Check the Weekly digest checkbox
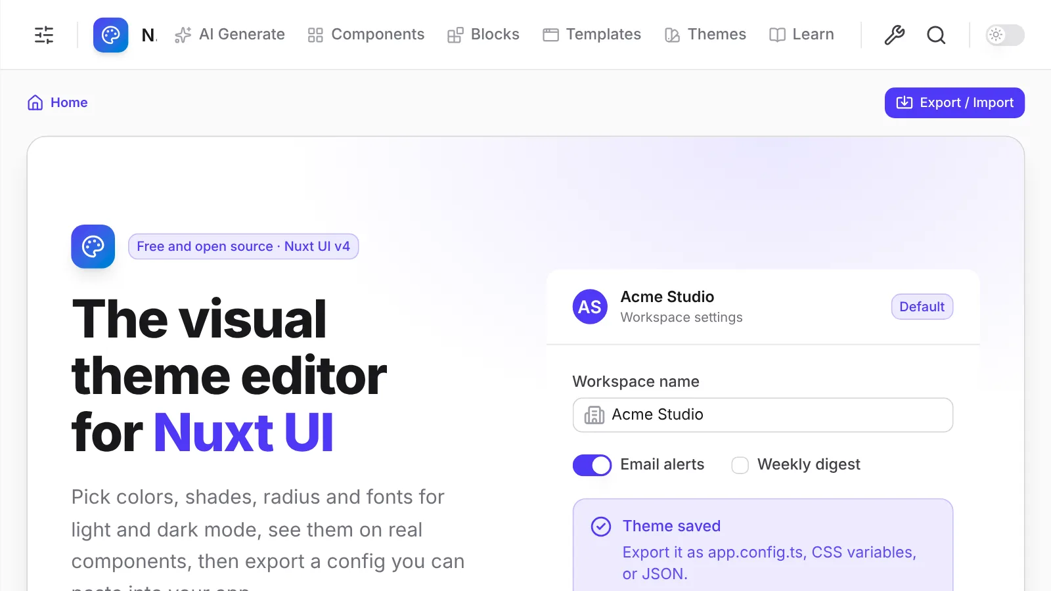Viewport: 1051px width, 591px height. (x=740, y=465)
